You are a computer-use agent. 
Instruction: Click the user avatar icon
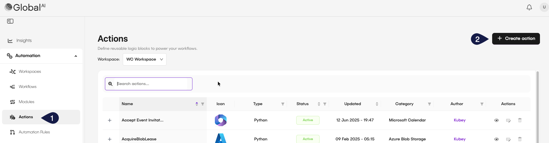pos(544,7)
